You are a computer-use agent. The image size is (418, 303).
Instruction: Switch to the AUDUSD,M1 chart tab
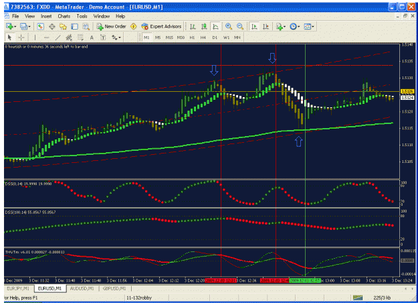[82, 288]
